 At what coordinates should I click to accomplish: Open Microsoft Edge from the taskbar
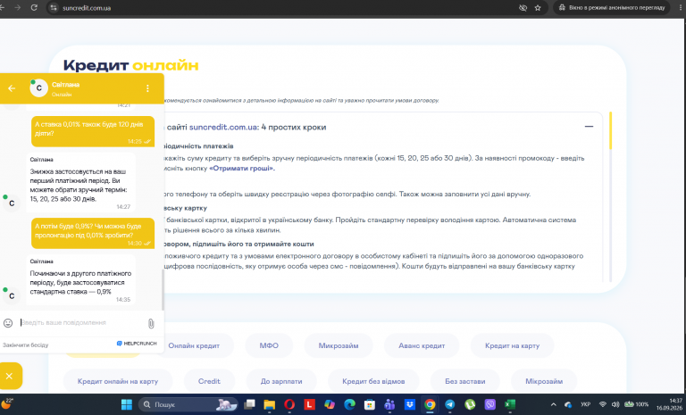coord(349,404)
